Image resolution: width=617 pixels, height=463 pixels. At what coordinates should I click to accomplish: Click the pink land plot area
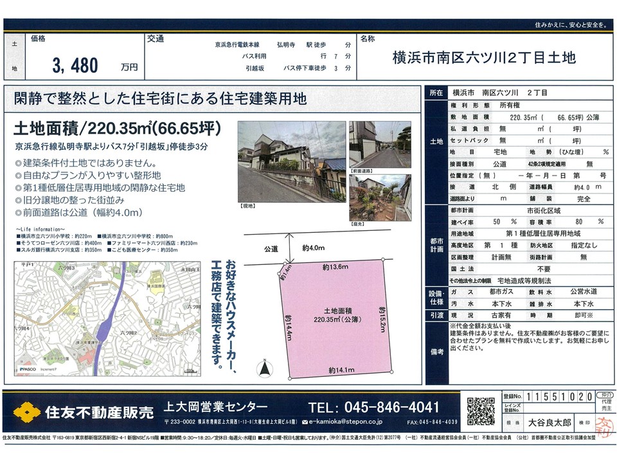(334, 315)
